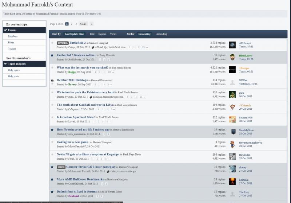This screenshot has height=203, width=291.
Task: Sort by Last Update Time
Action: 74,34
